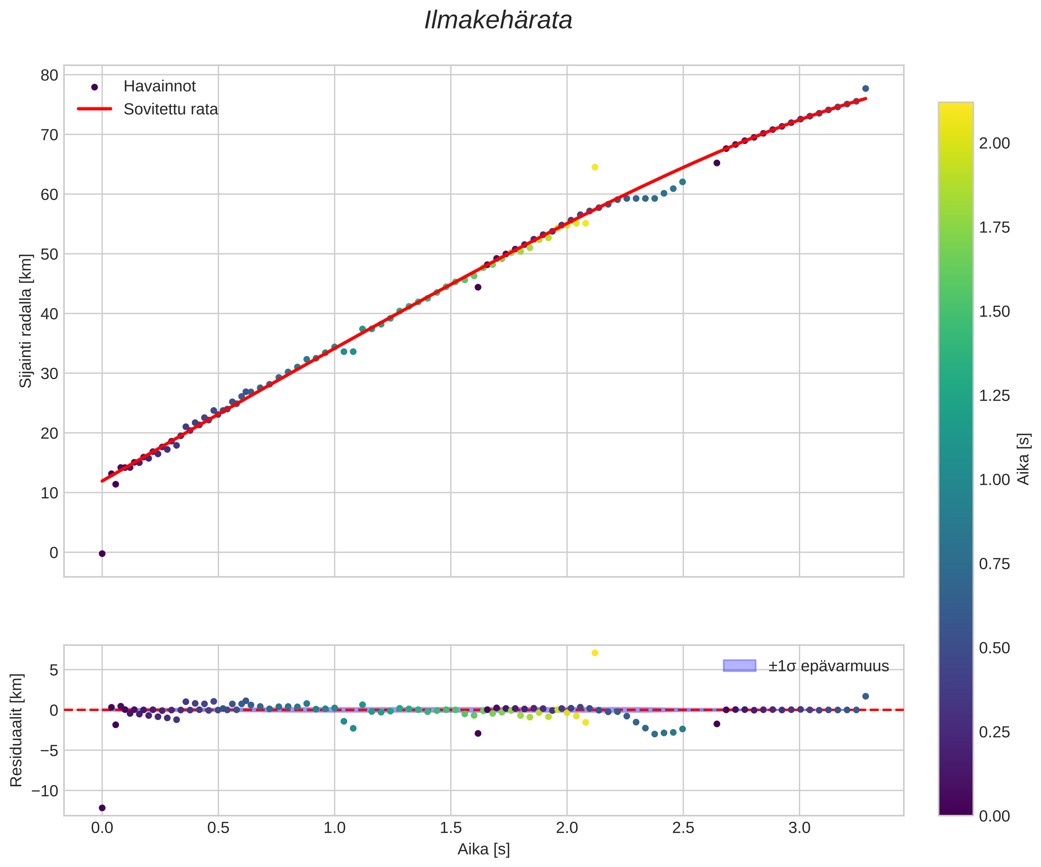Click the 2.5 tick label on x-axis

click(x=683, y=827)
